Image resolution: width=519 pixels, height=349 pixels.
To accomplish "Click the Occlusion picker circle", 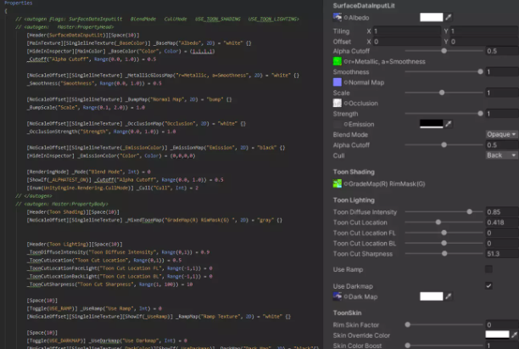I will [x=346, y=104].
